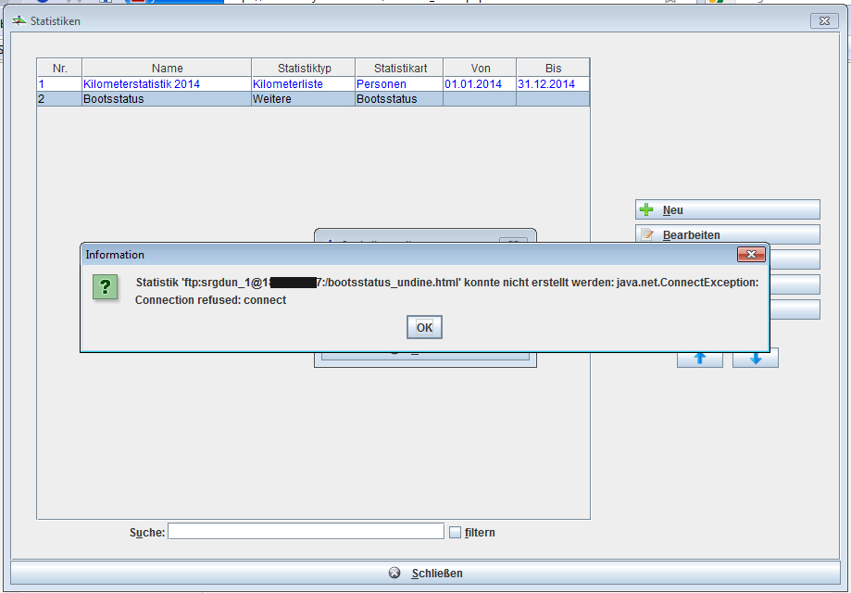This screenshot has width=851, height=593.
Task: Click into the Suche search field
Action: [x=306, y=532]
